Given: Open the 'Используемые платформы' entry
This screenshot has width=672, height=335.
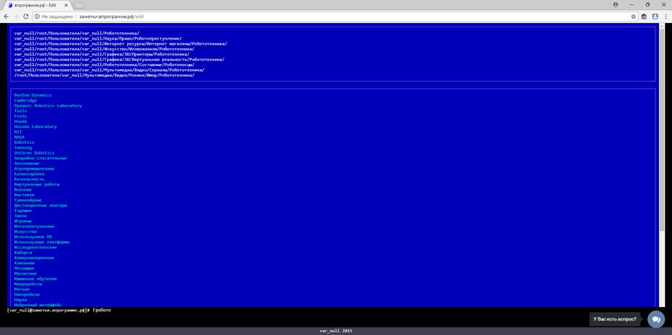Looking at the screenshot, I should click(x=42, y=242).
